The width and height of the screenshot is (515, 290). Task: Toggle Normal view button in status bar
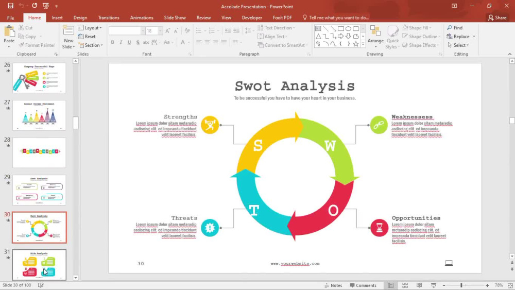coord(391,285)
